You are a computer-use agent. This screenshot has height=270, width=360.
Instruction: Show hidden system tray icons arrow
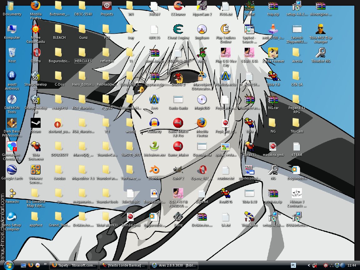pyautogui.click(x=309, y=265)
